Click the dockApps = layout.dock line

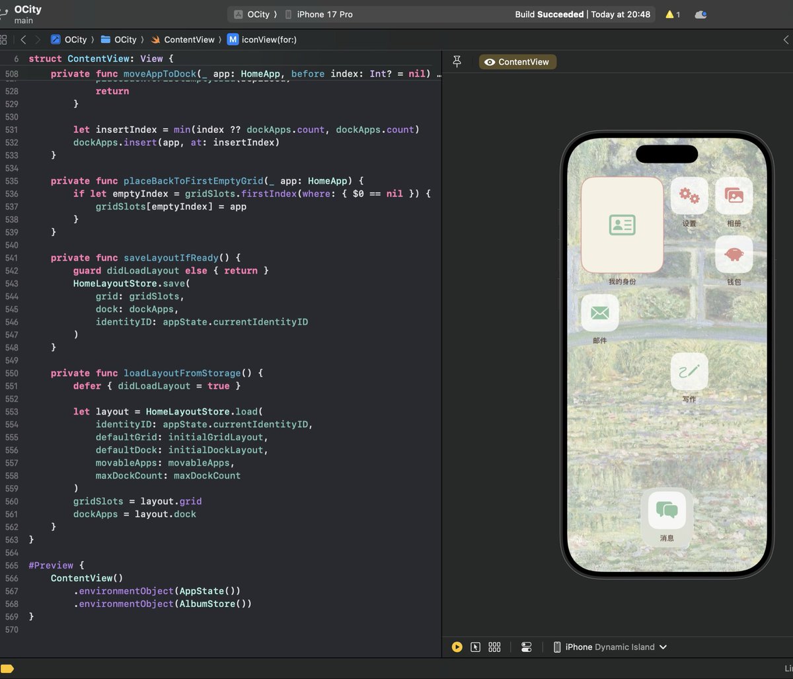[x=135, y=514]
